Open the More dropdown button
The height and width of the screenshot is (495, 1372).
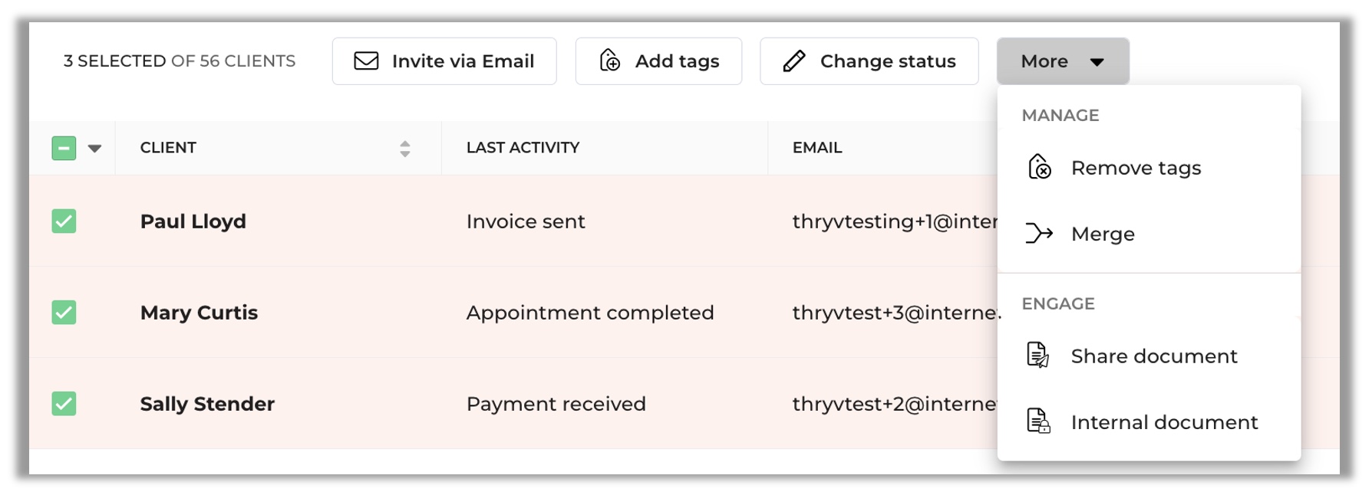tap(1063, 61)
